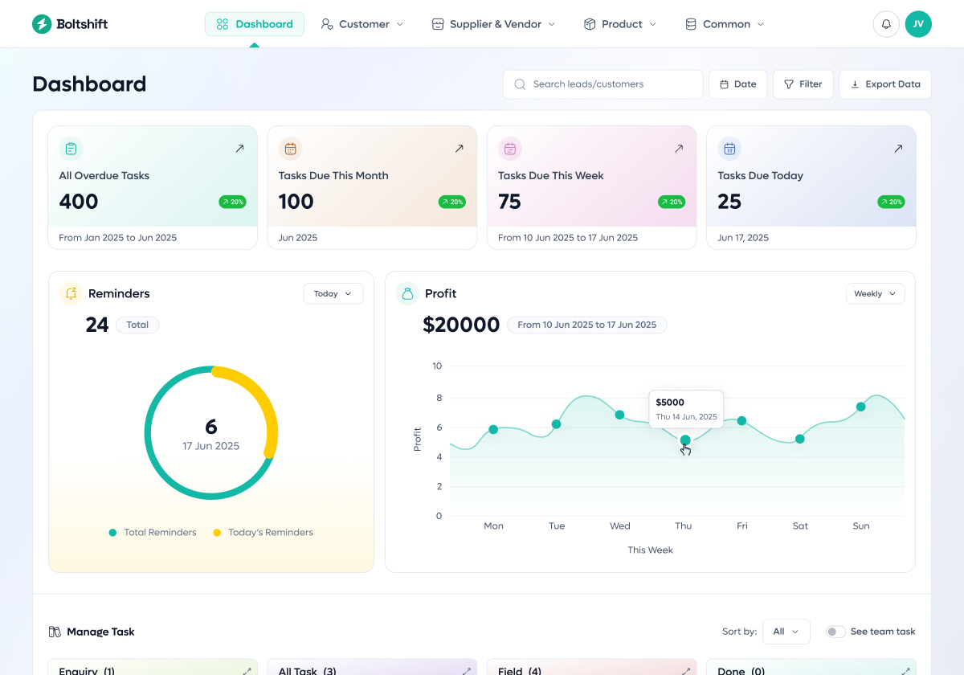This screenshot has height=675, width=964.
Task: Select the Dashboard tab
Action: [x=255, y=24]
